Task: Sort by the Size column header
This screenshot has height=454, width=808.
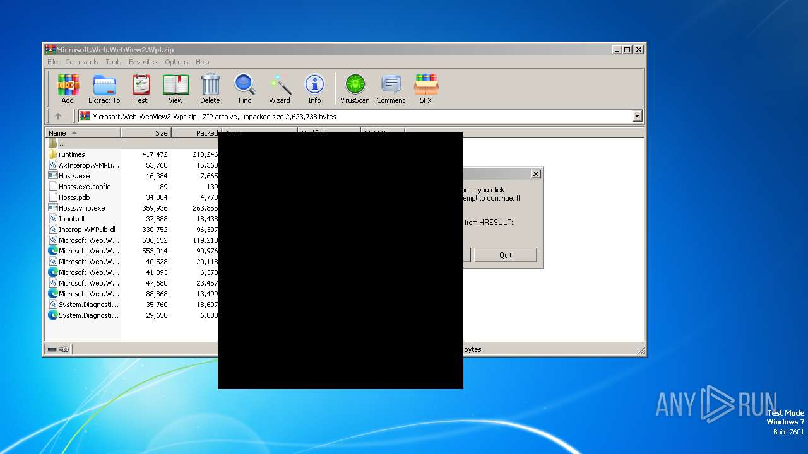Action: (x=146, y=133)
